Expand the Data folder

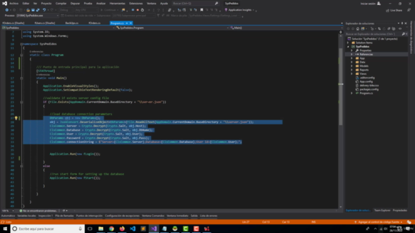[x=351, y=62]
